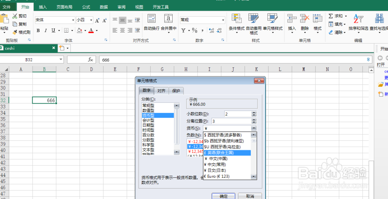Apply percent style format
388x199 pixels.
pyautogui.click(x=195, y=30)
